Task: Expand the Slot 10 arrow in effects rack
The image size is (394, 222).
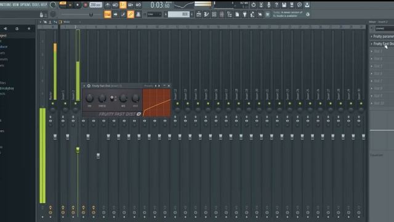Action: pyautogui.click(x=371, y=103)
